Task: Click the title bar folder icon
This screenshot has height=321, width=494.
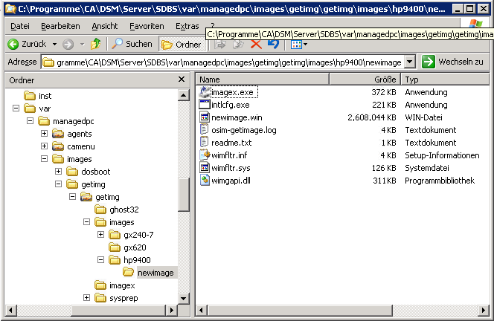Action: [x=10, y=8]
